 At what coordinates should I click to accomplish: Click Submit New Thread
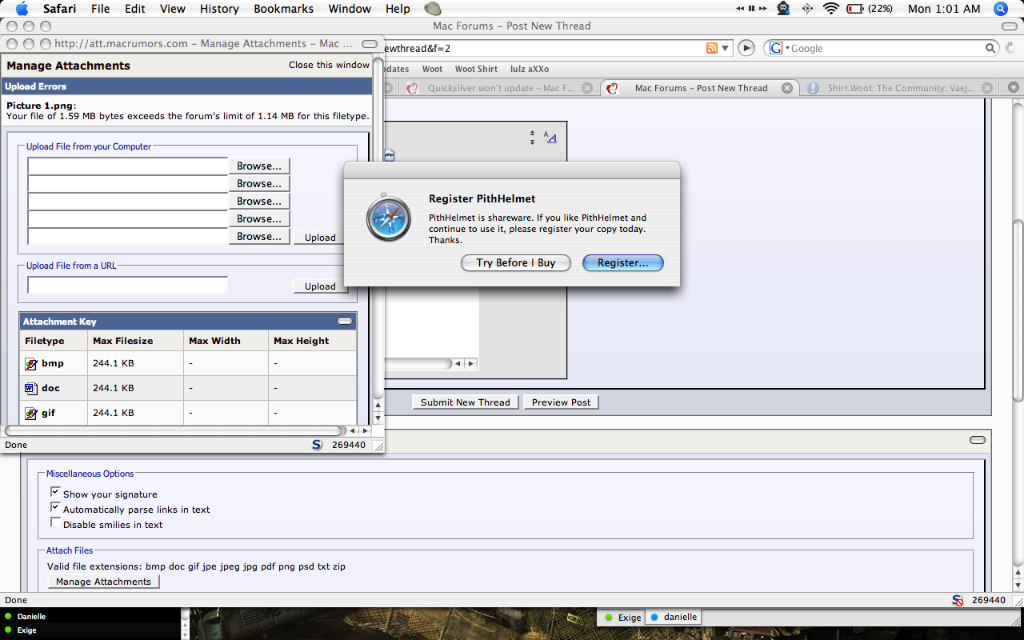click(466, 402)
